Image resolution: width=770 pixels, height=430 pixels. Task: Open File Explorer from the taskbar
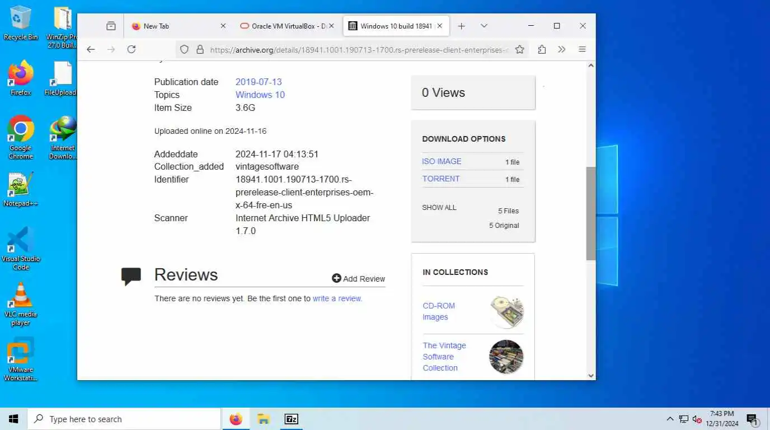pyautogui.click(x=264, y=419)
